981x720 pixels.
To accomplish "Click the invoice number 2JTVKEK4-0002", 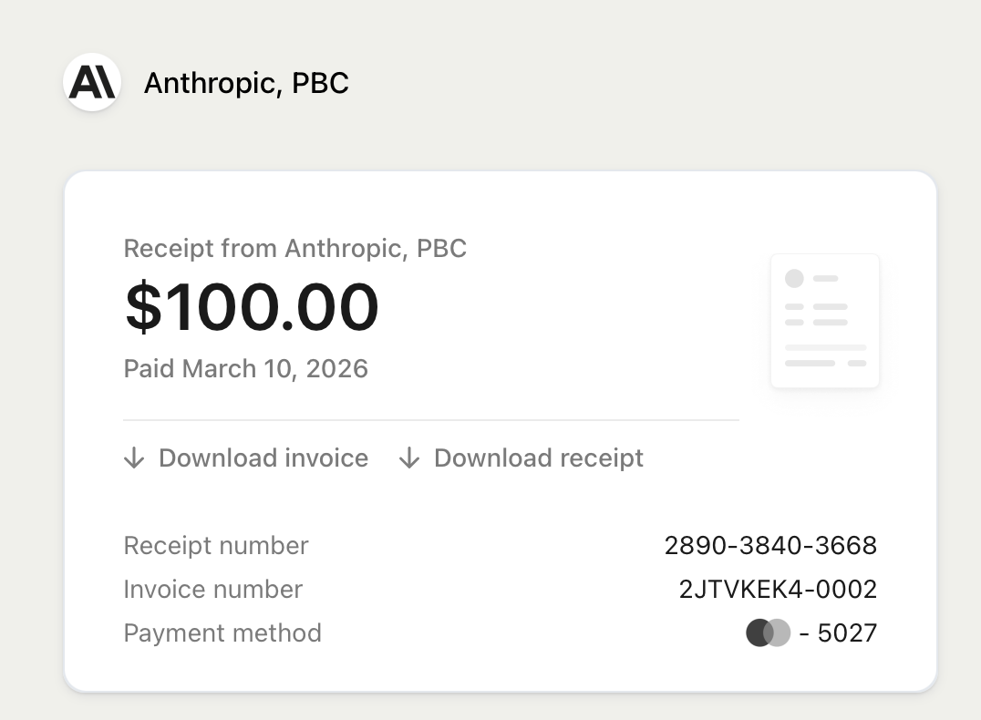I will point(779,590).
